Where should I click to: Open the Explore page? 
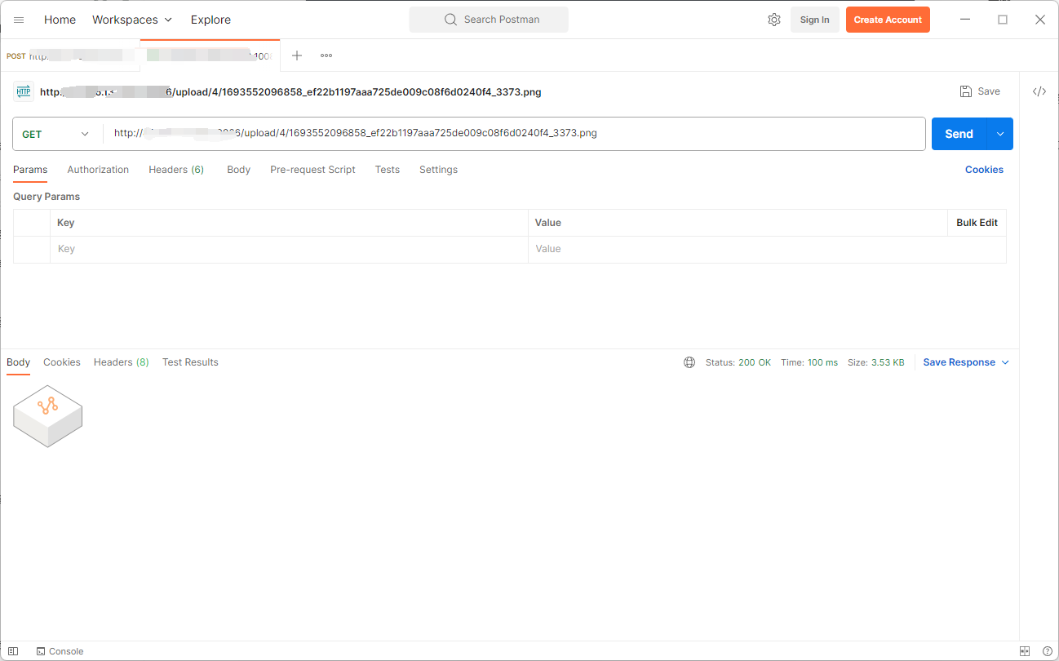click(x=210, y=20)
